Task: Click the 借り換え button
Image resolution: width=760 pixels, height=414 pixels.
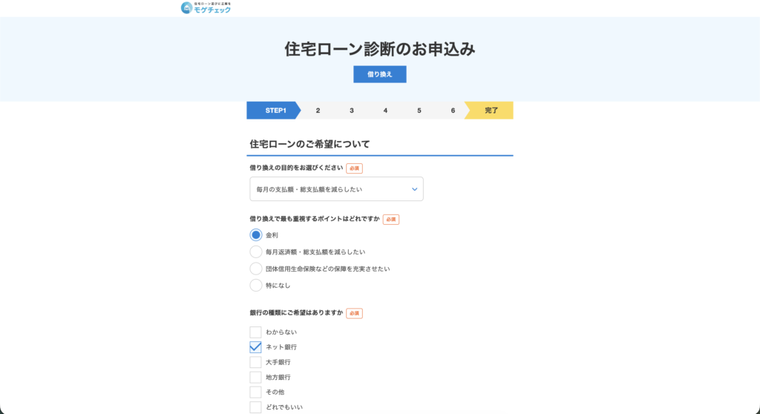Action: coord(379,74)
